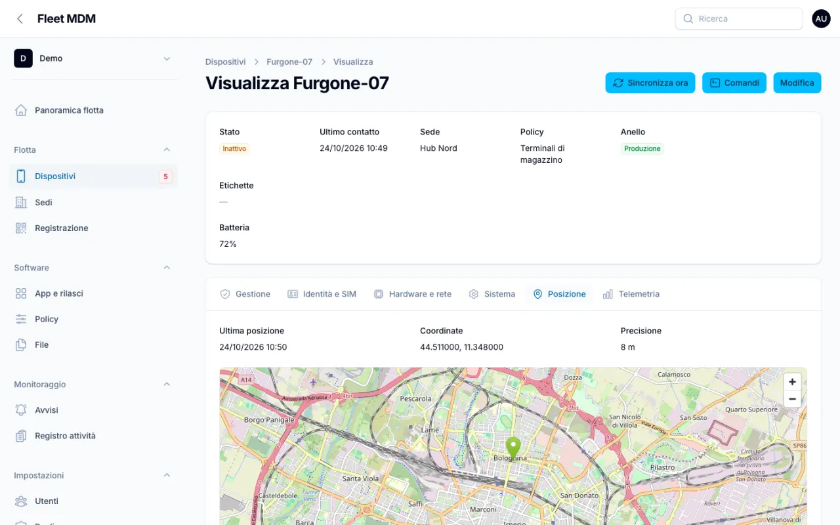Zoom out on the map with minus button

pos(792,399)
